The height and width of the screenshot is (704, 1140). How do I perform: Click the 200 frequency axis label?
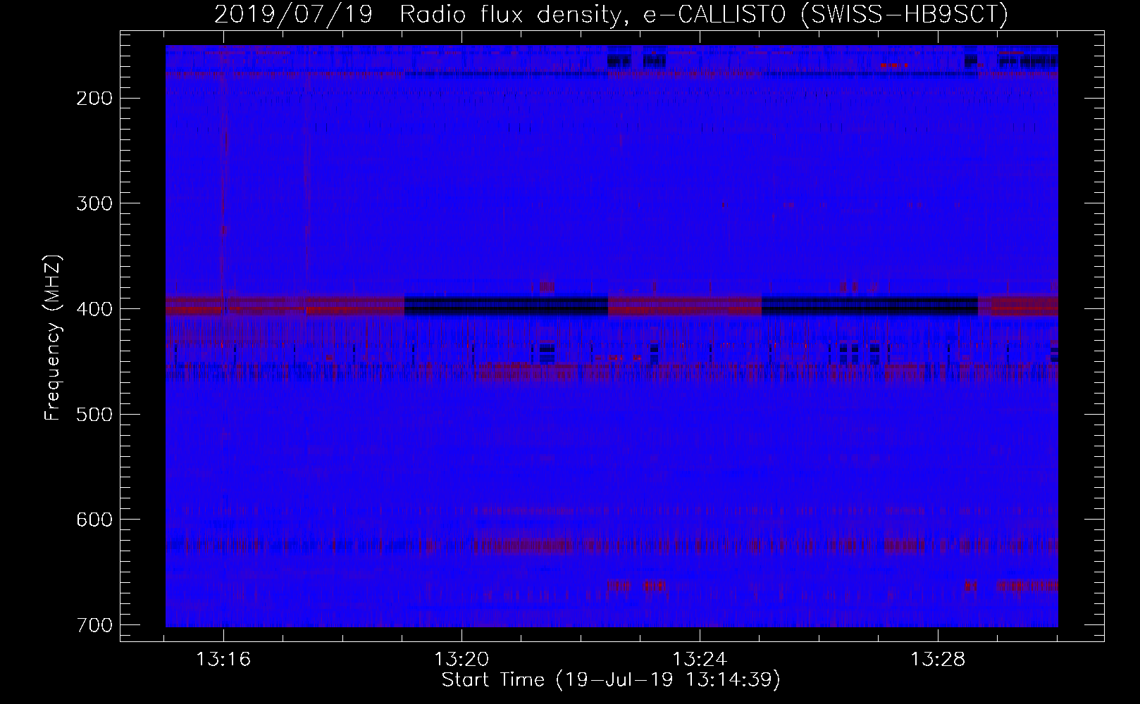(94, 99)
